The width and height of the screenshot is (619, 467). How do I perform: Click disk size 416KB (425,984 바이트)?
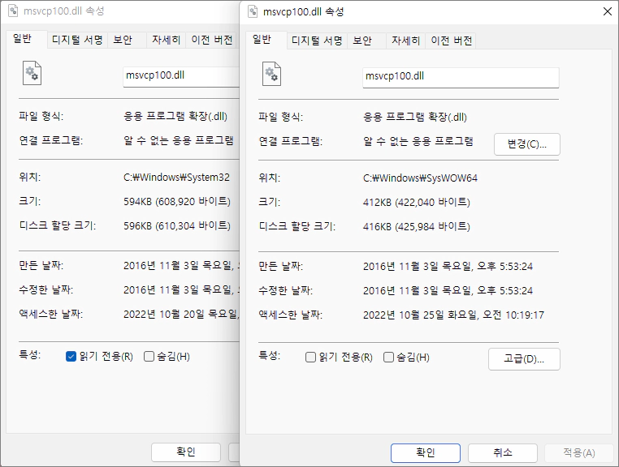tap(417, 227)
